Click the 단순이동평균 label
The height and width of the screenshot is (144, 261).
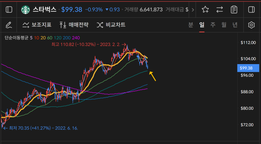[17, 38]
